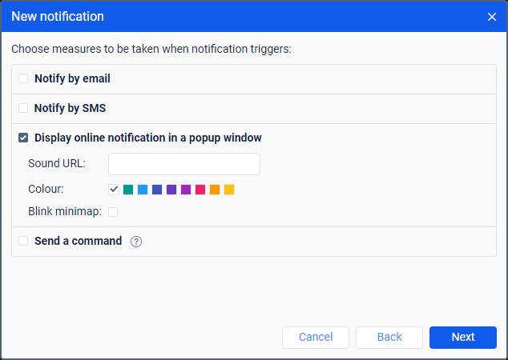Enable the Notify by email checkbox
508x360 pixels.
click(x=23, y=78)
